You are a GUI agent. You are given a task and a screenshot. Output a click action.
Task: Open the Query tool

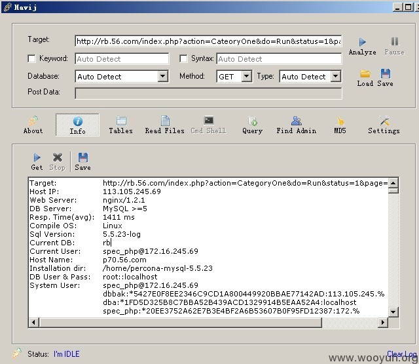[252, 125]
